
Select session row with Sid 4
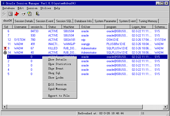[x=85, y=70]
